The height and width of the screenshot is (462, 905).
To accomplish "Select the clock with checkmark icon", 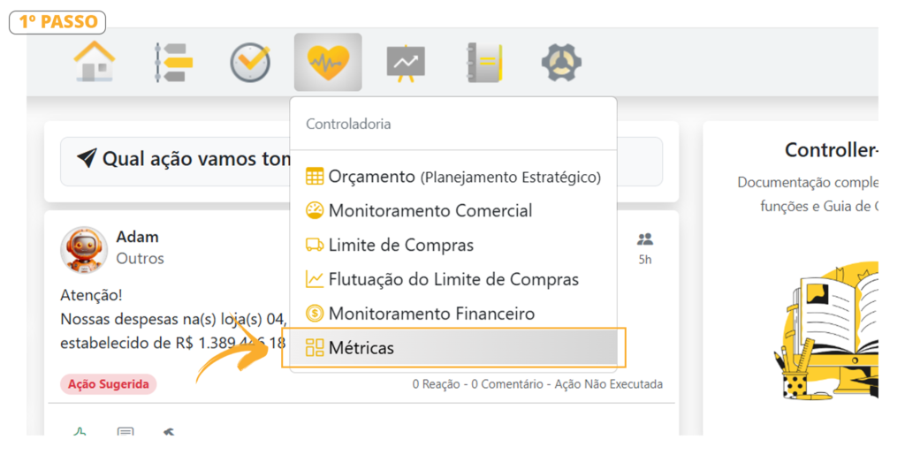I will (x=250, y=63).
